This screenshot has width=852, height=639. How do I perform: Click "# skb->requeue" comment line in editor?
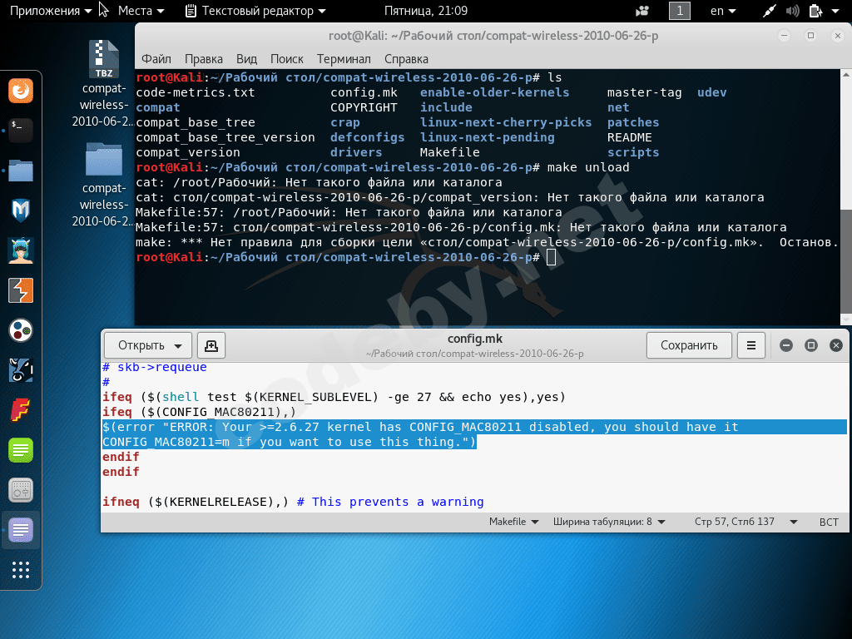155,367
